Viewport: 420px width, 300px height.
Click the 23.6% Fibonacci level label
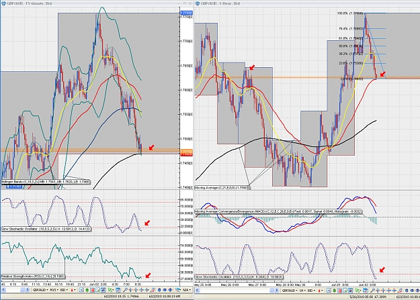point(351,64)
